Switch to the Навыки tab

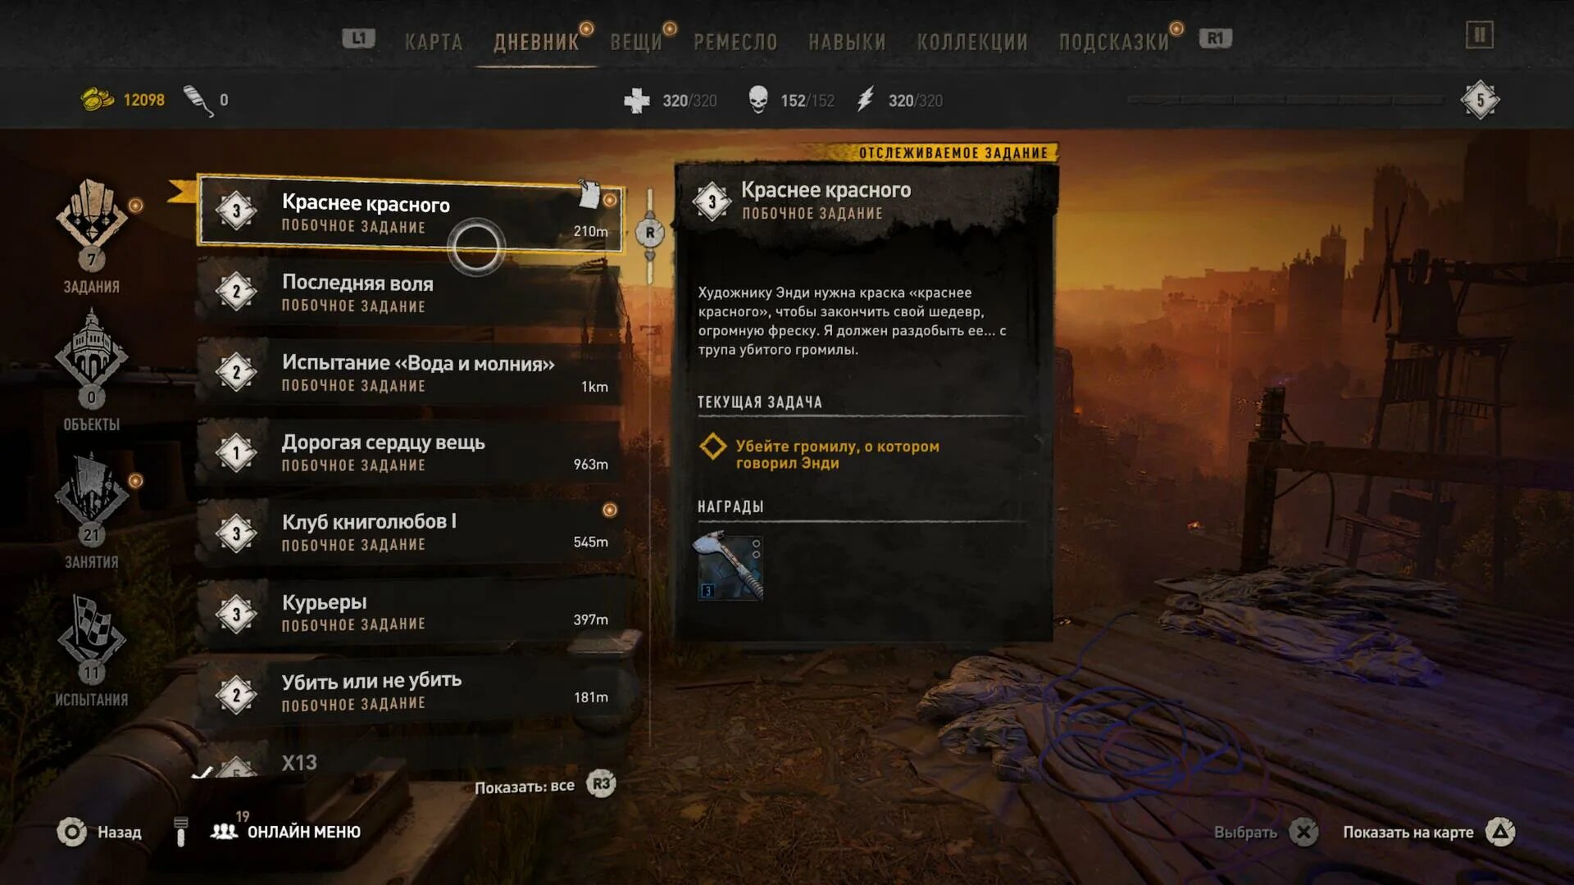(847, 42)
